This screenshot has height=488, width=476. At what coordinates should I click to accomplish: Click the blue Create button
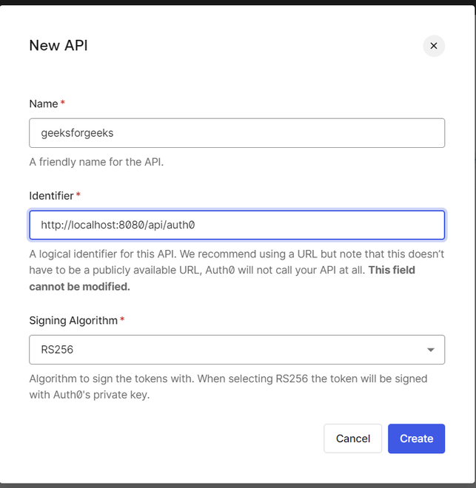pos(416,438)
